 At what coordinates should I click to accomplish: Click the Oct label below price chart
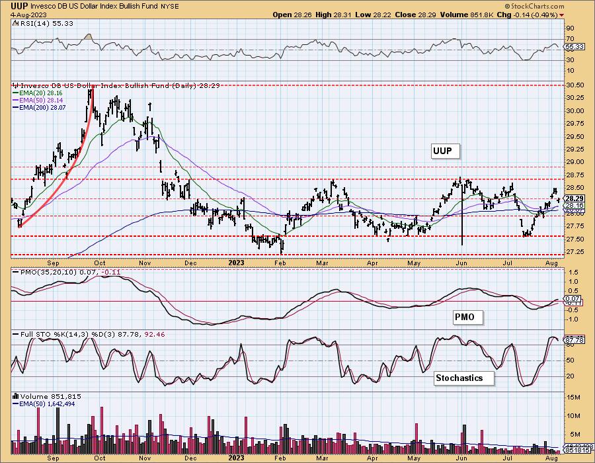(99, 263)
